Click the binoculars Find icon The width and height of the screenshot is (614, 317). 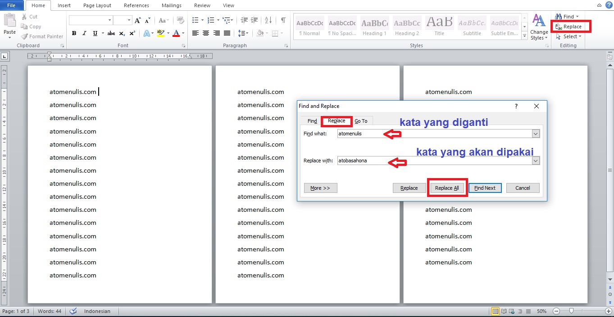pos(559,17)
